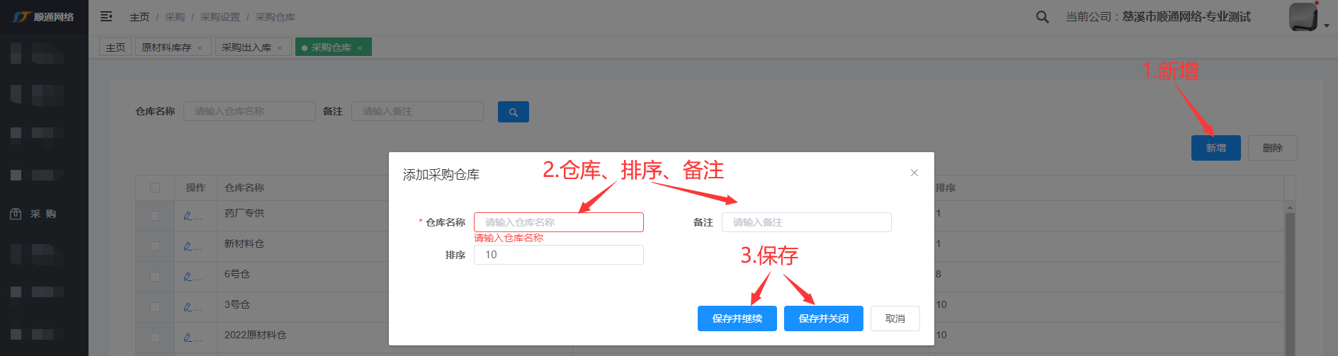The height and width of the screenshot is (356, 1338).
Task: Click the 保存并关闭 button
Action: point(823,318)
